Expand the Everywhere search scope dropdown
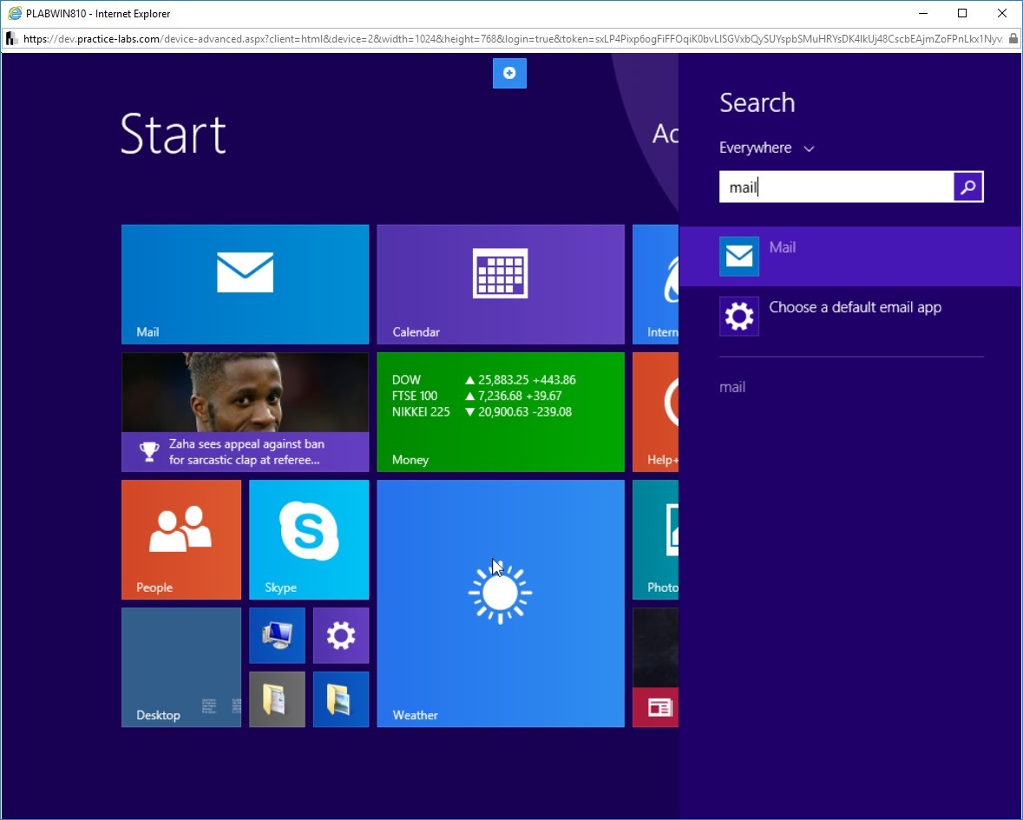Screen dimensions: 1023x820 [766, 148]
